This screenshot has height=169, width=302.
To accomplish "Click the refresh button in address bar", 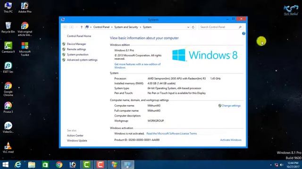I will (193, 27).
